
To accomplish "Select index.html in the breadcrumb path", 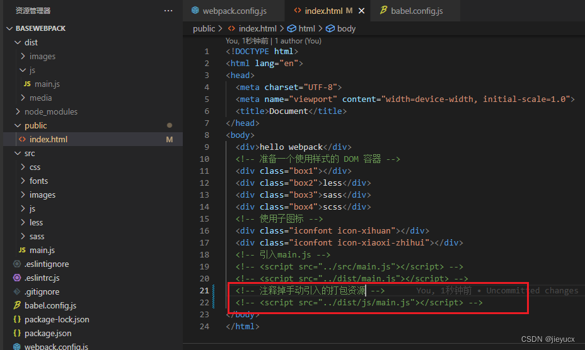I will click(257, 29).
